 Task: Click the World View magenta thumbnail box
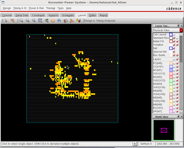[164, 130]
